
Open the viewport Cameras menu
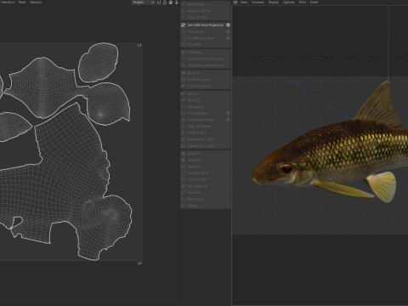point(258,3)
